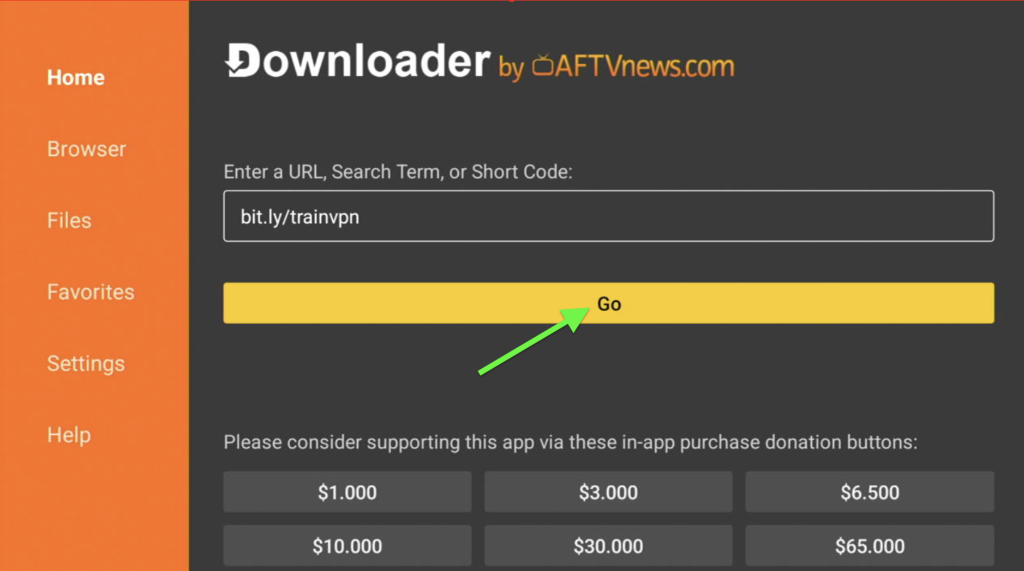Click the donation support message text
The height and width of the screenshot is (571, 1024).
tap(570, 442)
